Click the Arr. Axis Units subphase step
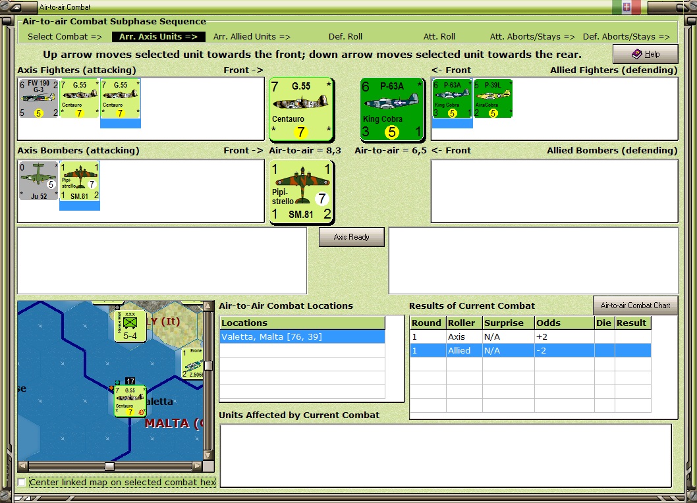 [x=158, y=36]
